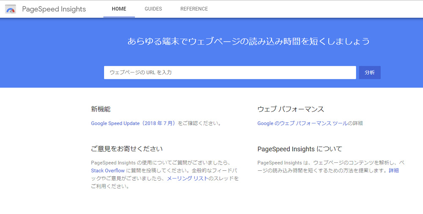
Task: Click the PageSpeed Insights title text in the header
Action: pos(54,9)
